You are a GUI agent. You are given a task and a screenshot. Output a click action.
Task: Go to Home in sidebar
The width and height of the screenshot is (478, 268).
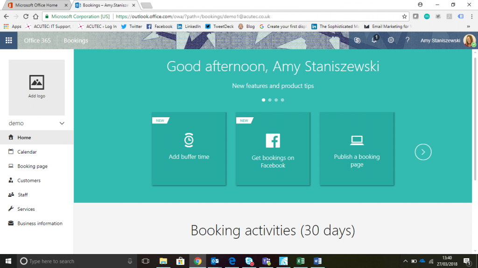coord(36,137)
